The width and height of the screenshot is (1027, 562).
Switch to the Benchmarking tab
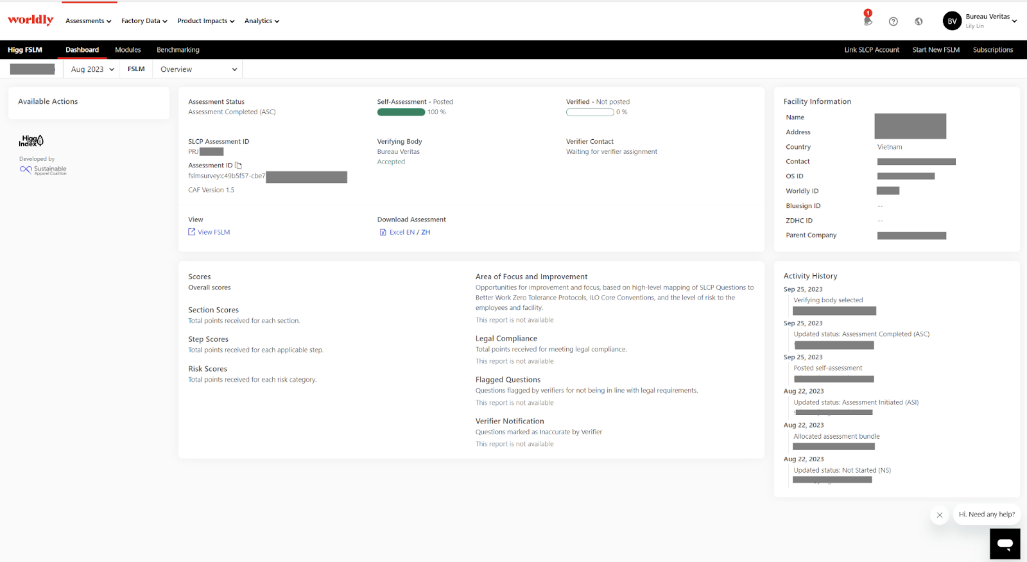[x=178, y=50]
